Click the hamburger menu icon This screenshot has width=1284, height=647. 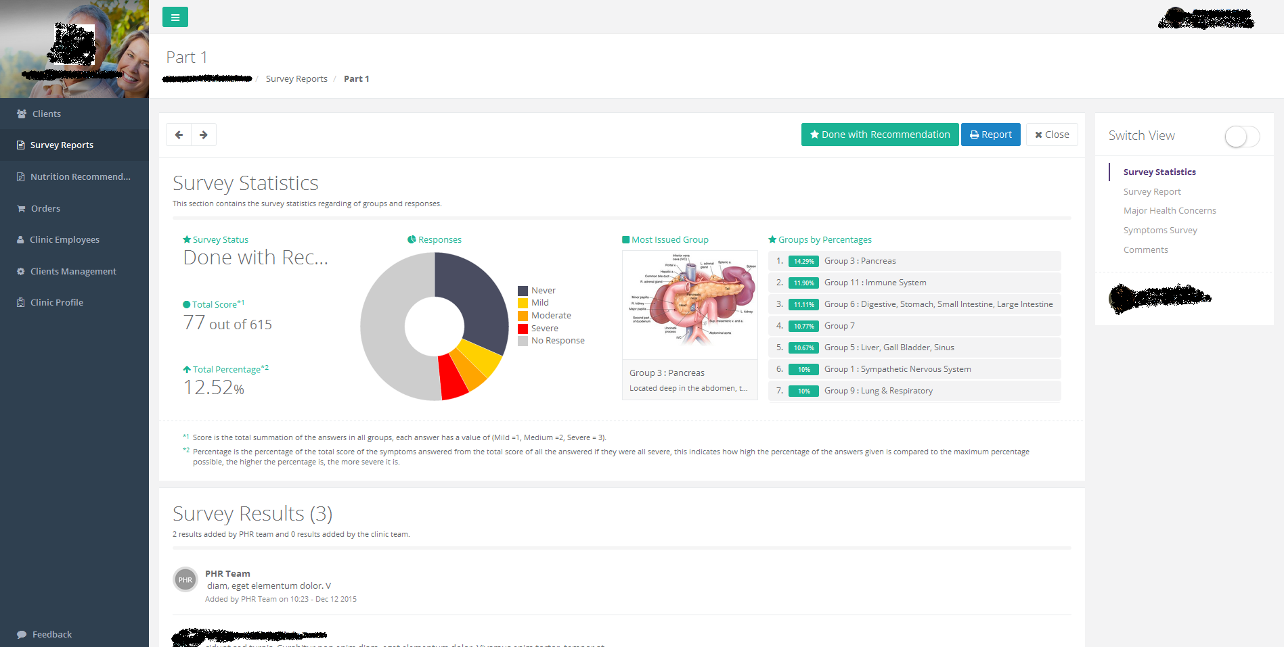175,18
